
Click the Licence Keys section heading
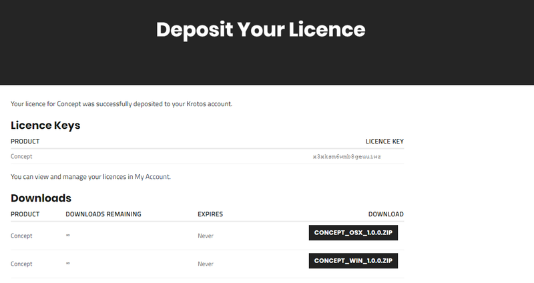tap(45, 125)
